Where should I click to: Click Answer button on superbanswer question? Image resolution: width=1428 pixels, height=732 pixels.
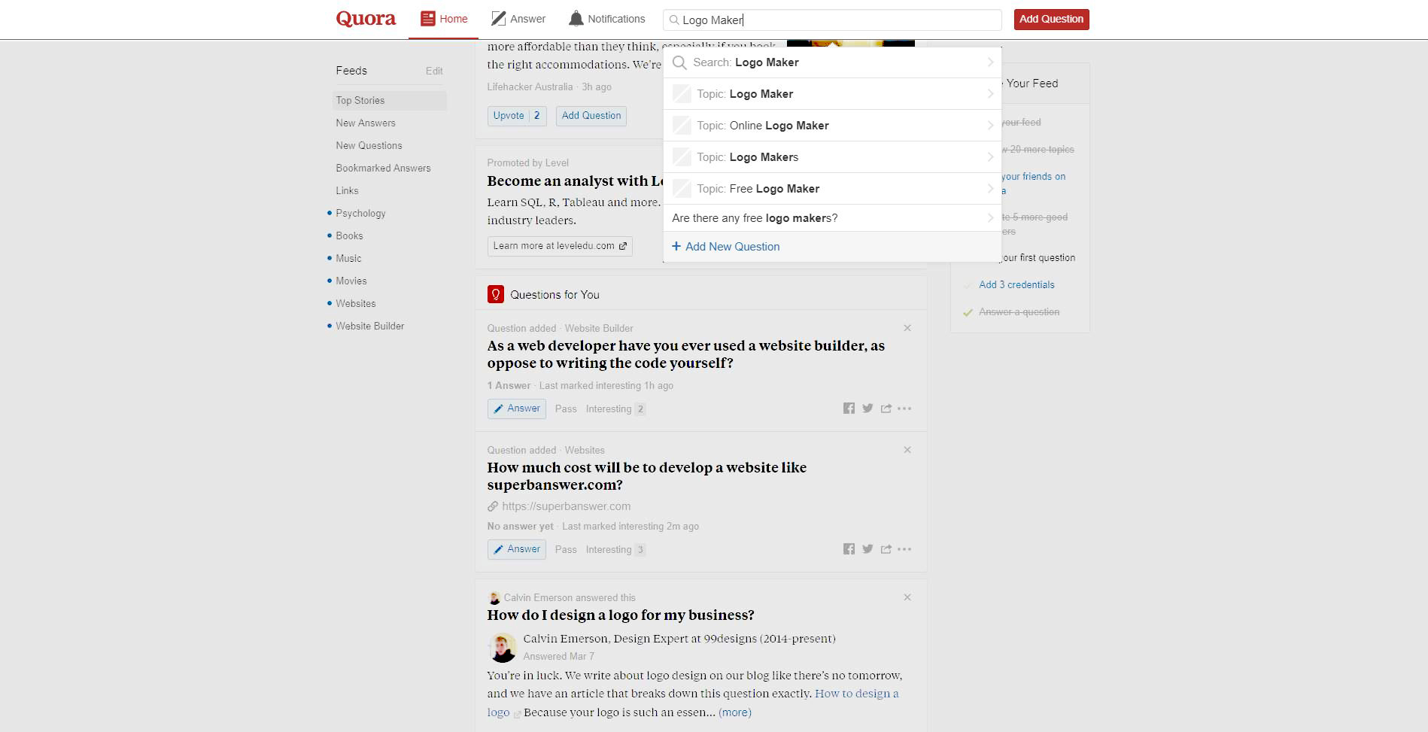pyautogui.click(x=517, y=549)
